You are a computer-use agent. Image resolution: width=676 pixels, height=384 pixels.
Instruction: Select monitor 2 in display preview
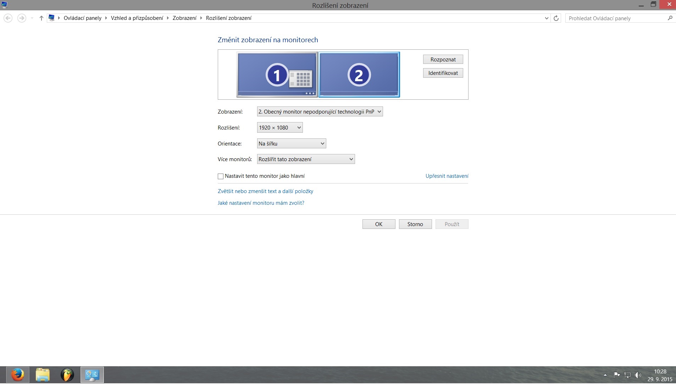(x=359, y=75)
